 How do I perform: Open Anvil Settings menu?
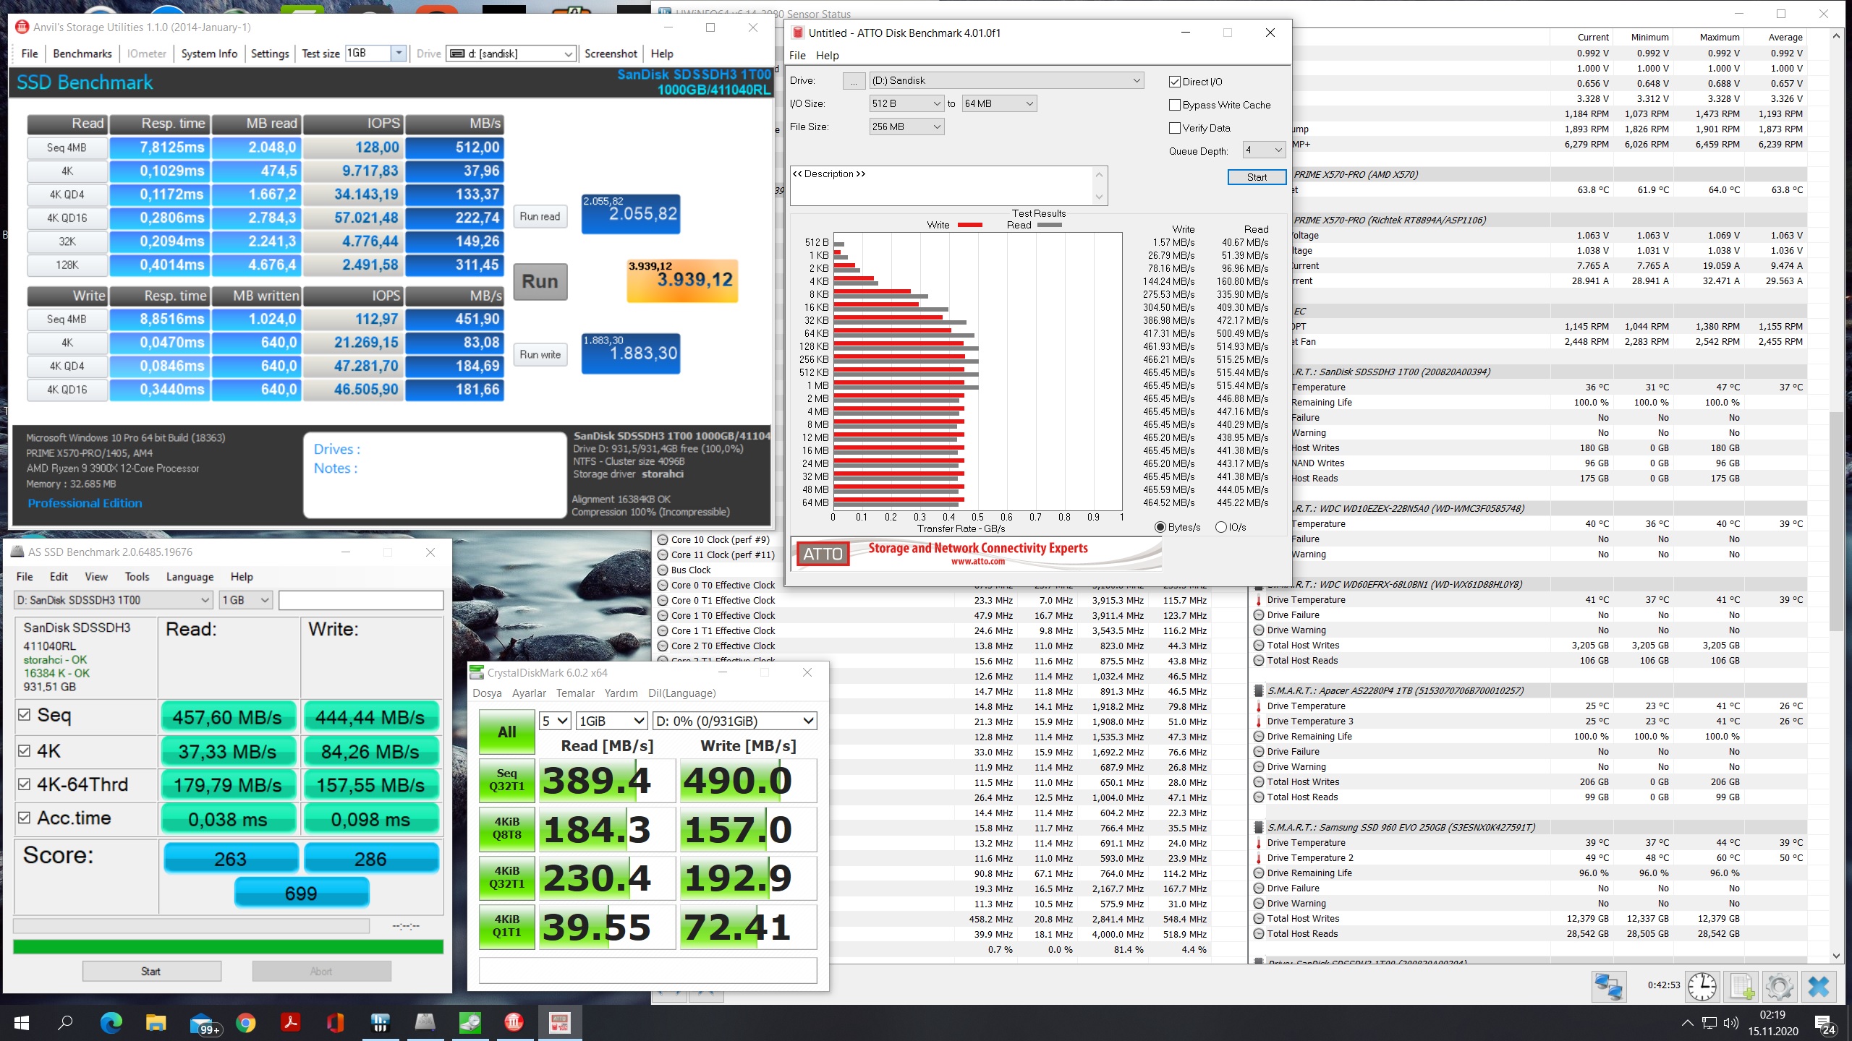[270, 53]
